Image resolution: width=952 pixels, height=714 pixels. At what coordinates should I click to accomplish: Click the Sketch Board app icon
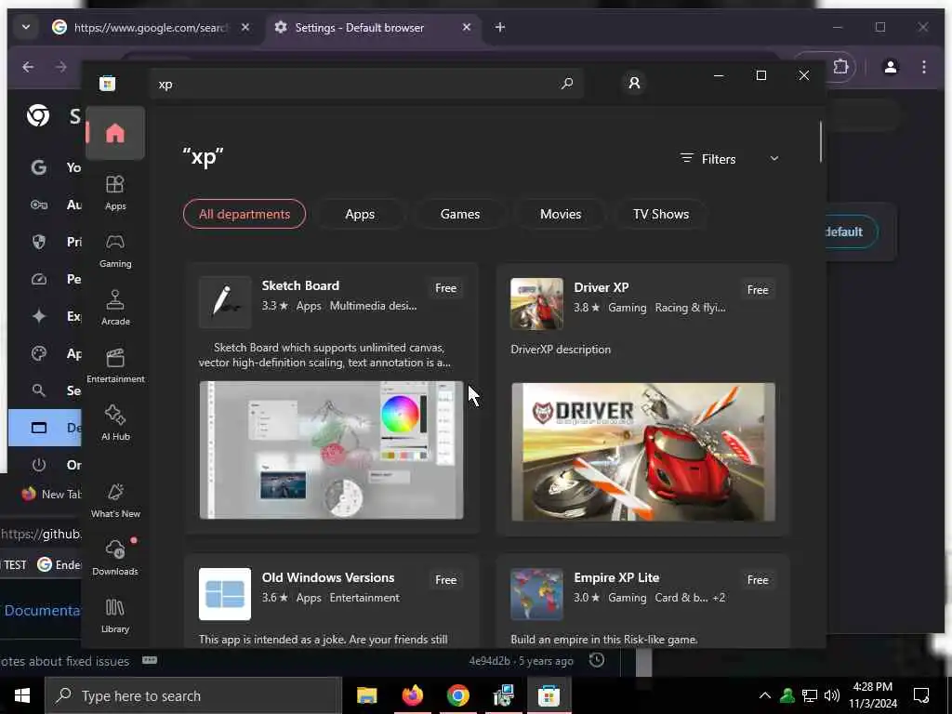(225, 302)
